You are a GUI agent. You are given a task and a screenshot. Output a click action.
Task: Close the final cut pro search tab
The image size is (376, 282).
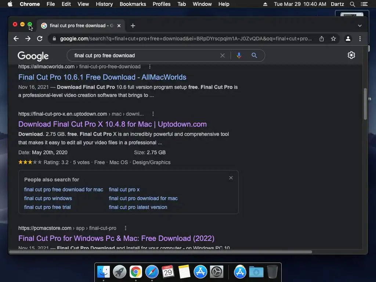click(x=119, y=26)
